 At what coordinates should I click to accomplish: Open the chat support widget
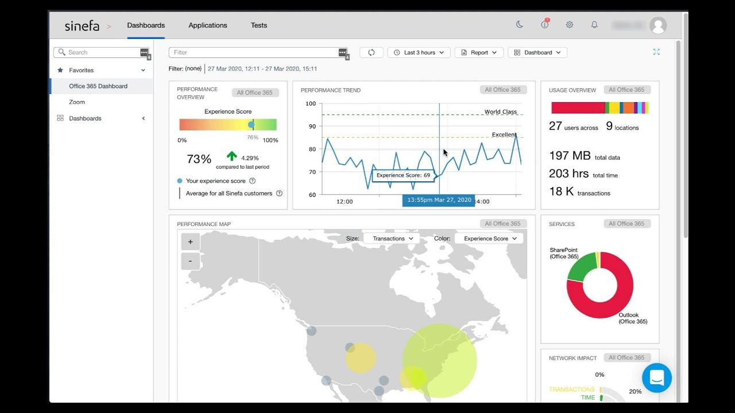click(x=657, y=378)
